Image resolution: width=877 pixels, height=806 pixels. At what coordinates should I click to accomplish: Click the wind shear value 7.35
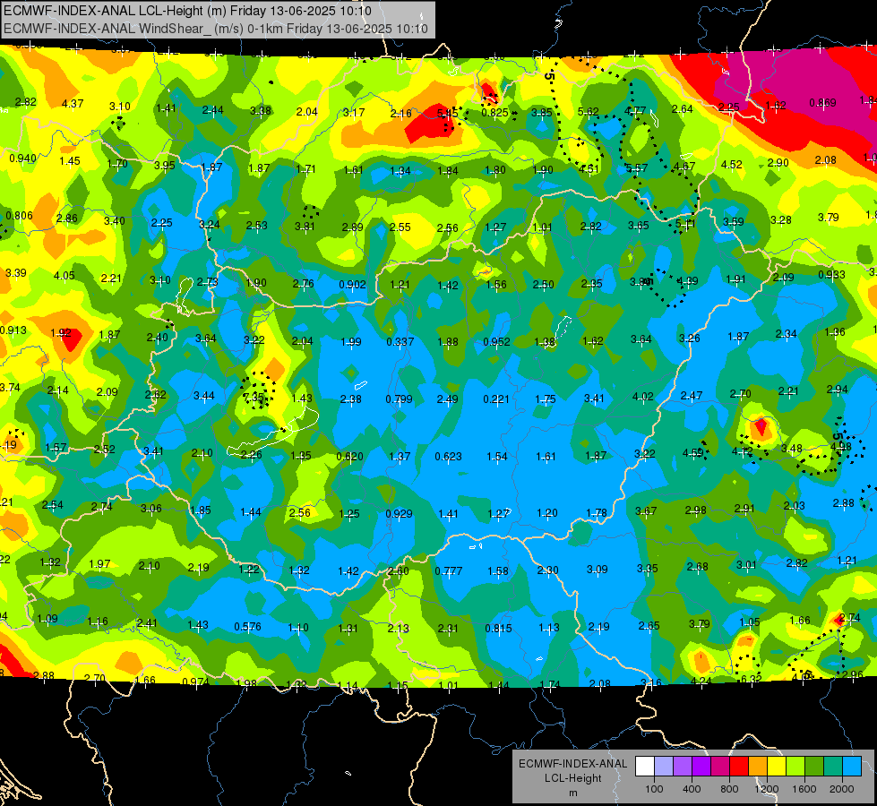[254, 397]
